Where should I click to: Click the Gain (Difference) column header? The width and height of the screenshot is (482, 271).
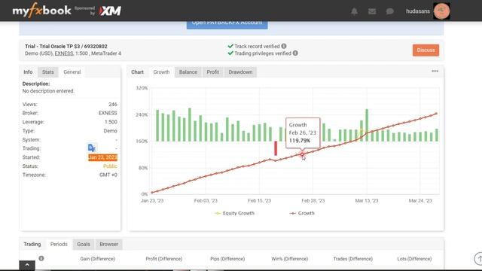click(97, 259)
